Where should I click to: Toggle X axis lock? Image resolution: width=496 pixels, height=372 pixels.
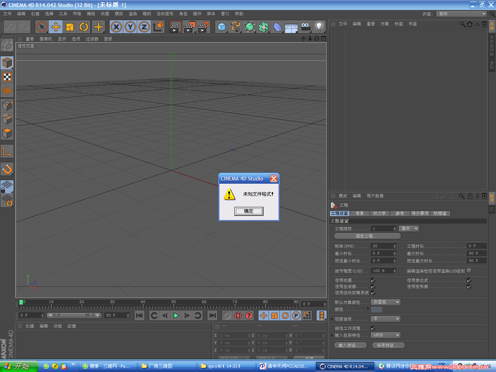[116, 27]
